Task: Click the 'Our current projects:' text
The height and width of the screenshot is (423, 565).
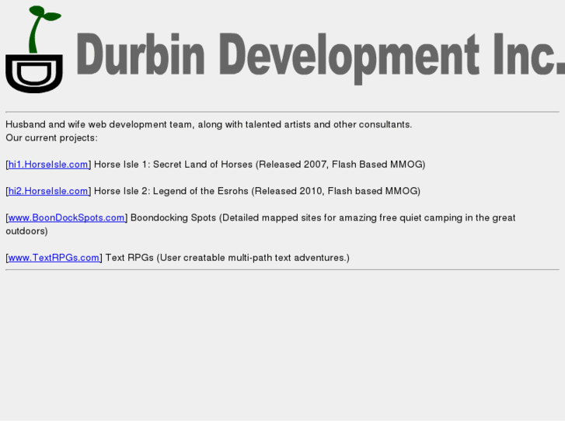Action: (51, 138)
